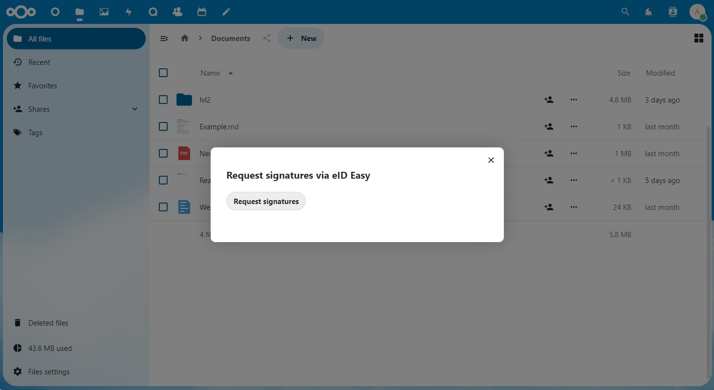Viewport: 714px width, 390px height.
Task: Open Example.md share icon
Action: (549, 126)
